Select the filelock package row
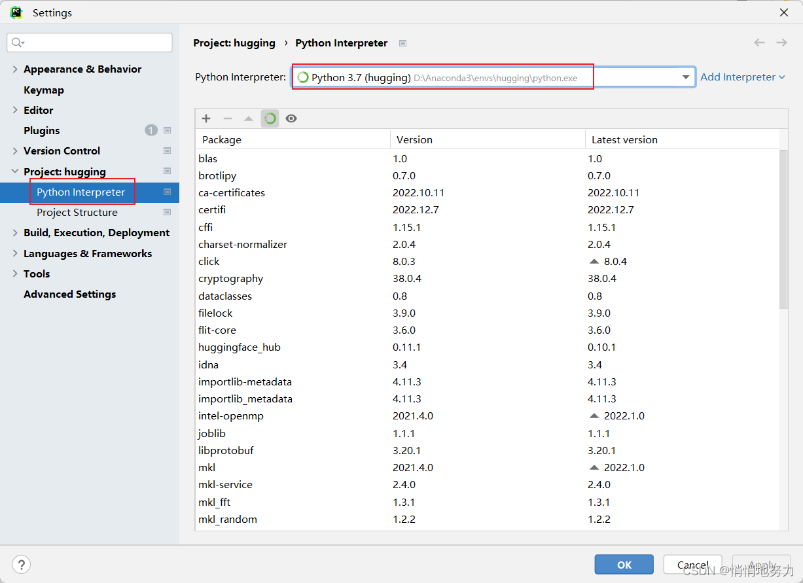 pos(488,313)
